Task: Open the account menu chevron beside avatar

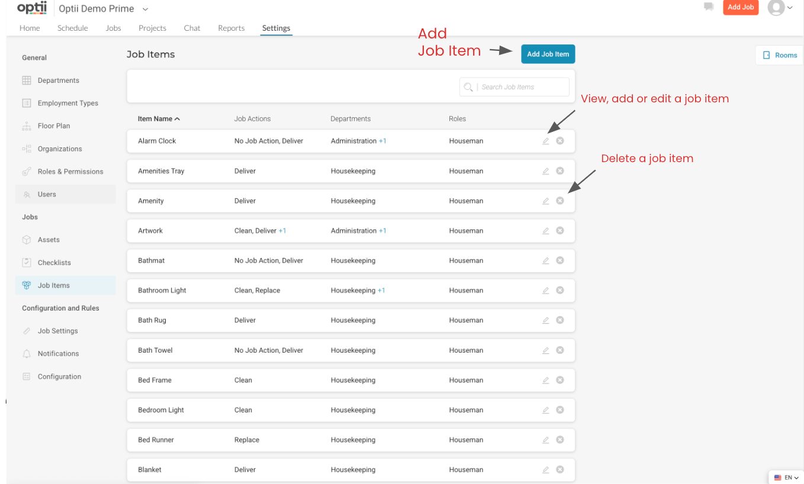Action: (790, 8)
